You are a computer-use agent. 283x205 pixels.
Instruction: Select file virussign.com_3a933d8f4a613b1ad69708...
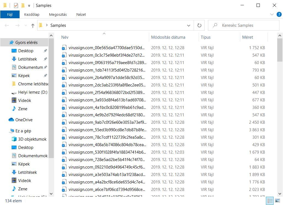(107, 100)
